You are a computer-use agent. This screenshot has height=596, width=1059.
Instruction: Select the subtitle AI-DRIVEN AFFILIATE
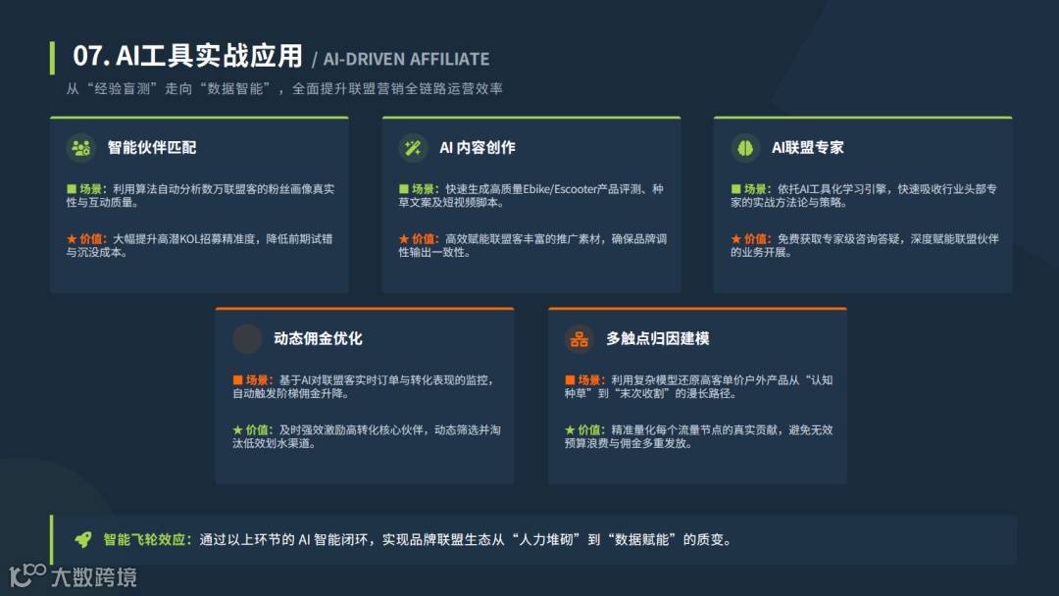(407, 60)
